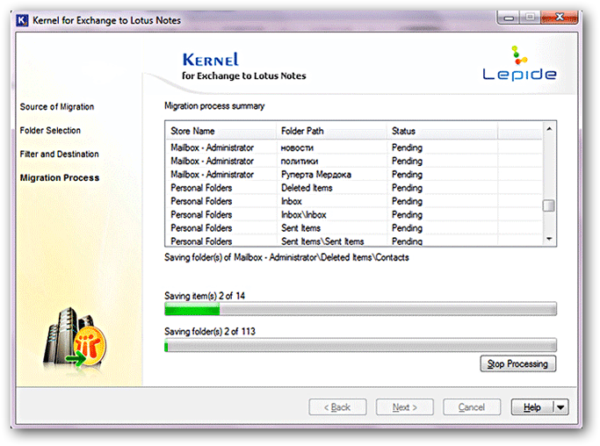
Task: Select the Sent Items\Sent Items row
Action: (x=353, y=241)
